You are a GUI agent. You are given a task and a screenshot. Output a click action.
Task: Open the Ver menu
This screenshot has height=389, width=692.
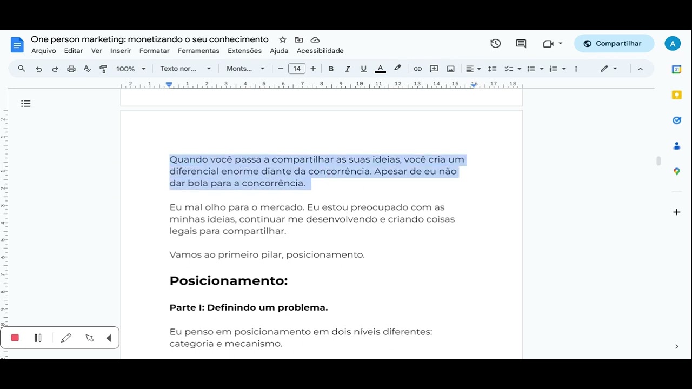(x=97, y=51)
